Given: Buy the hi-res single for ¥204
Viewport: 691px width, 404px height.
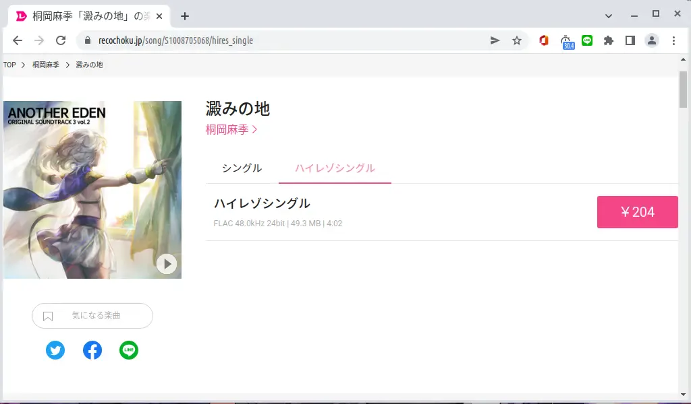Looking at the screenshot, I should pos(637,212).
